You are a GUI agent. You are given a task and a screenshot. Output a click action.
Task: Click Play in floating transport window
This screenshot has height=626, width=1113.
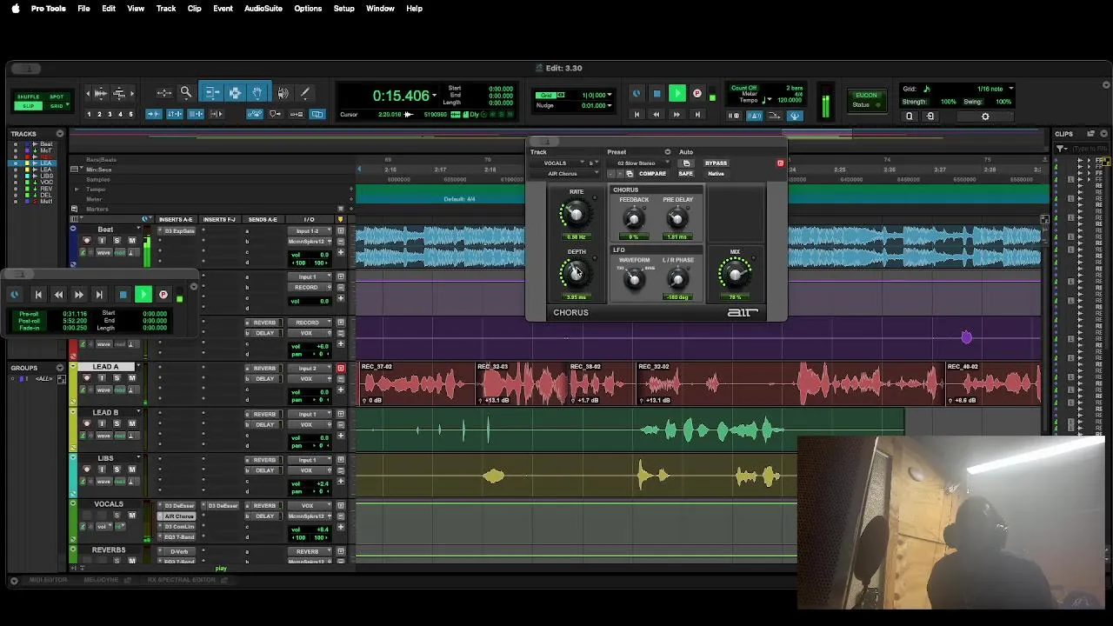143,295
